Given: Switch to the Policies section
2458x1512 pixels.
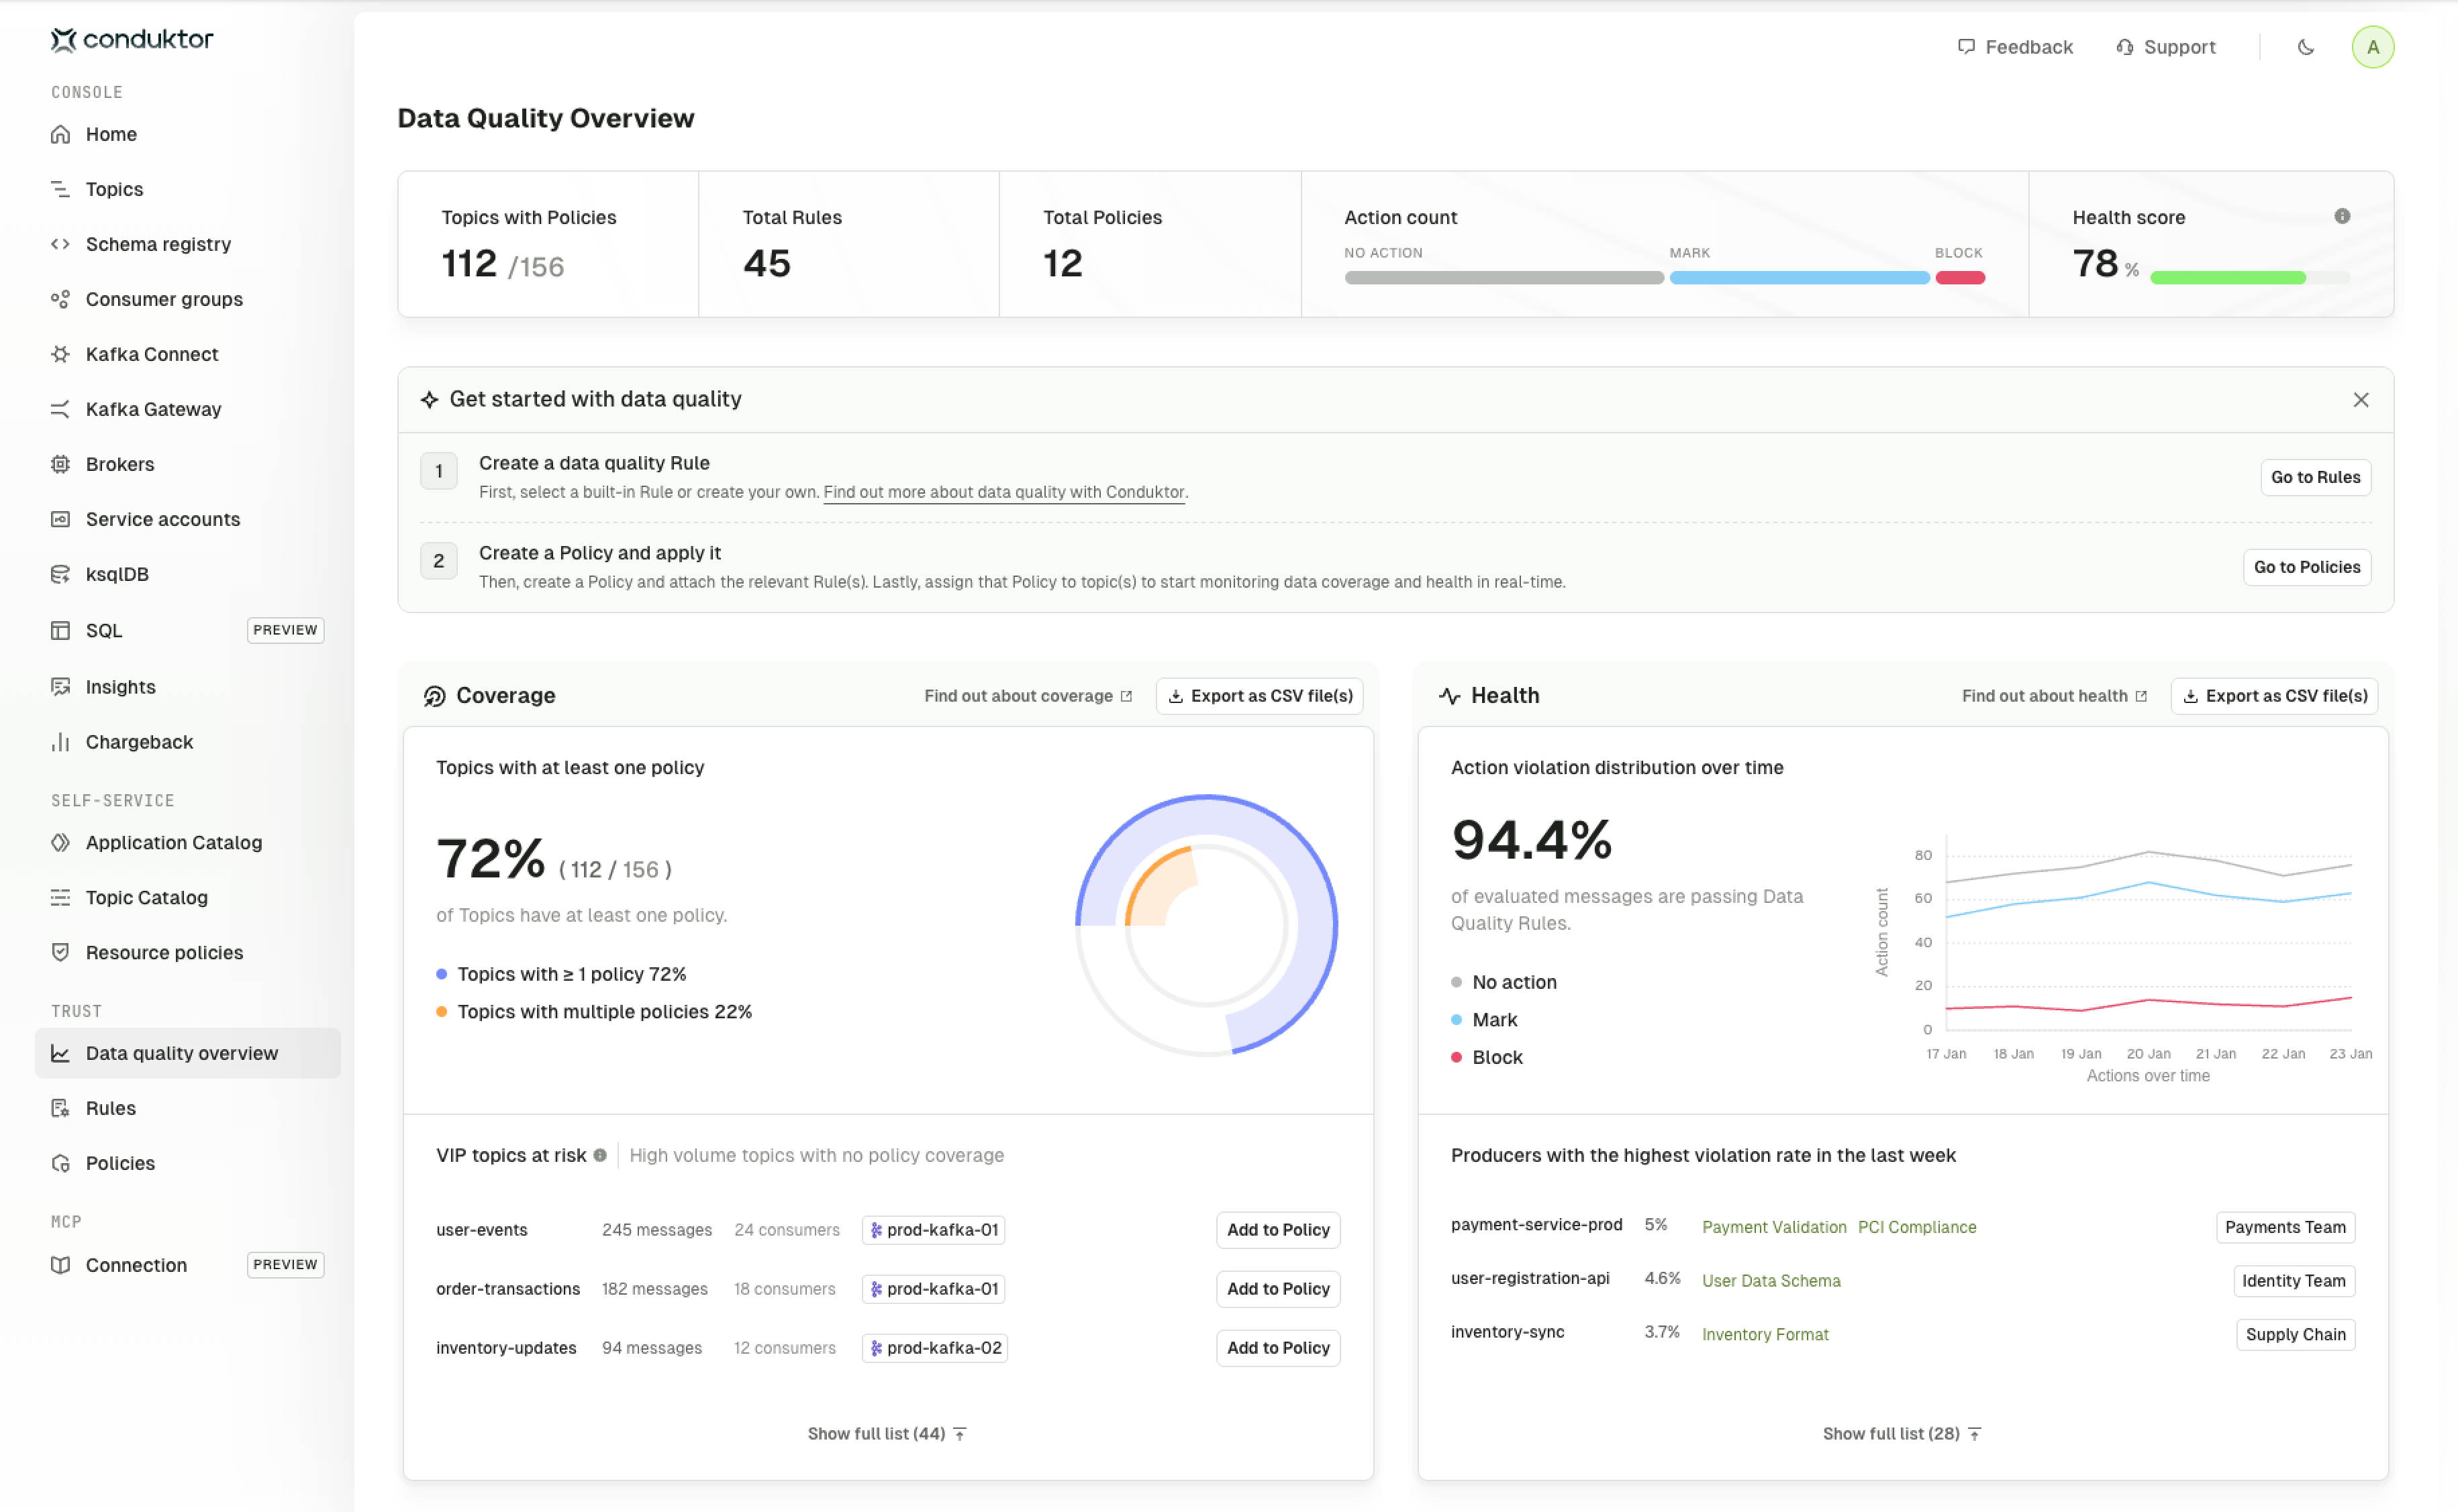Looking at the screenshot, I should (x=120, y=1162).
